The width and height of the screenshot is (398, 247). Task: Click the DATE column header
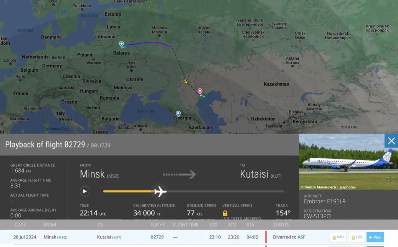[20, 225]
